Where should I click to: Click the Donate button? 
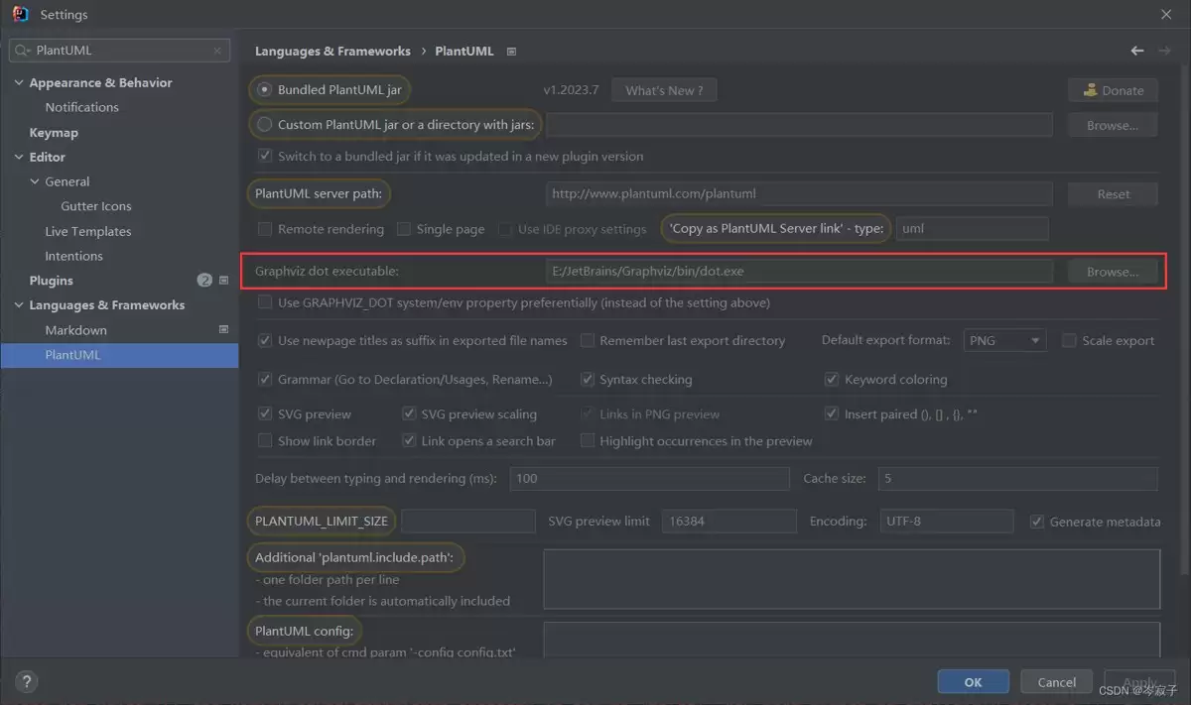[x=1113, y=90]
